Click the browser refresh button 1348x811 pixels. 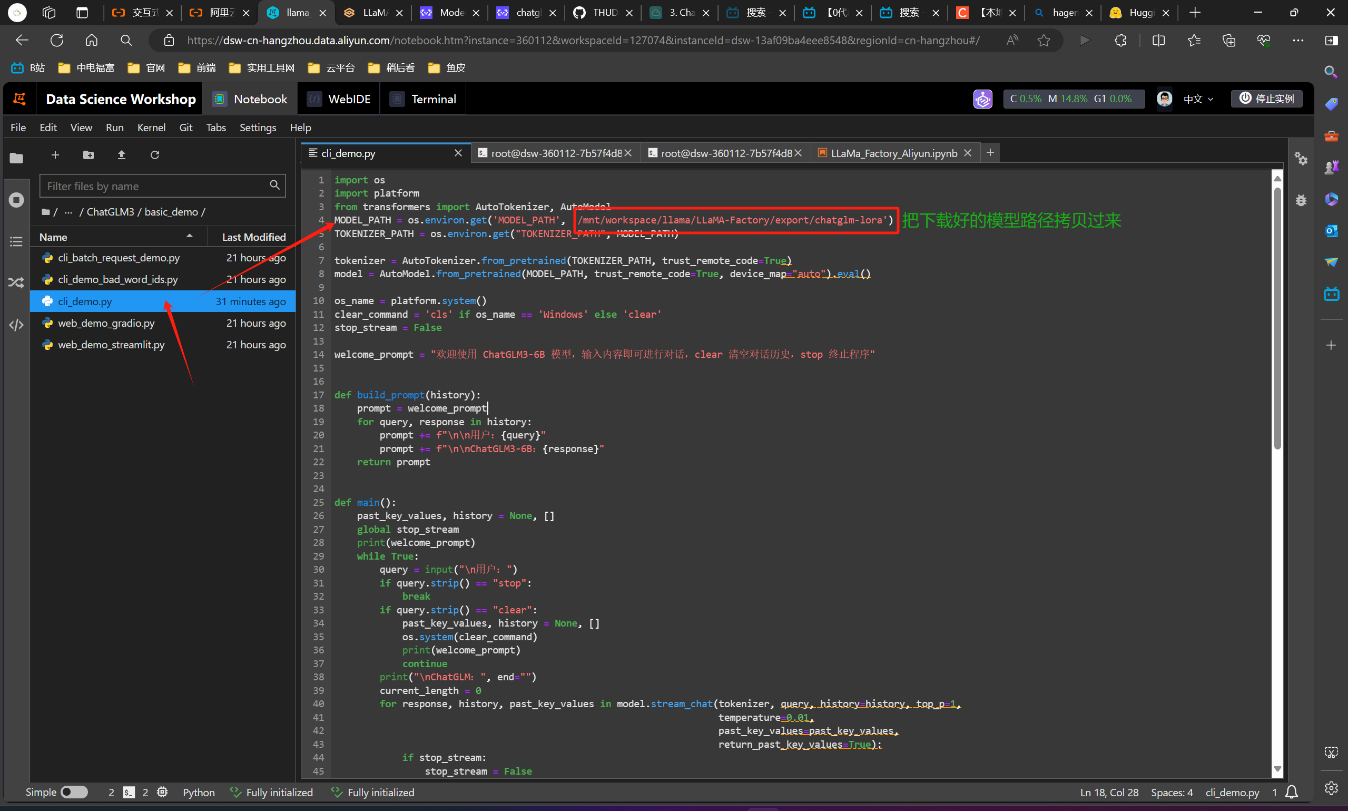57,40
